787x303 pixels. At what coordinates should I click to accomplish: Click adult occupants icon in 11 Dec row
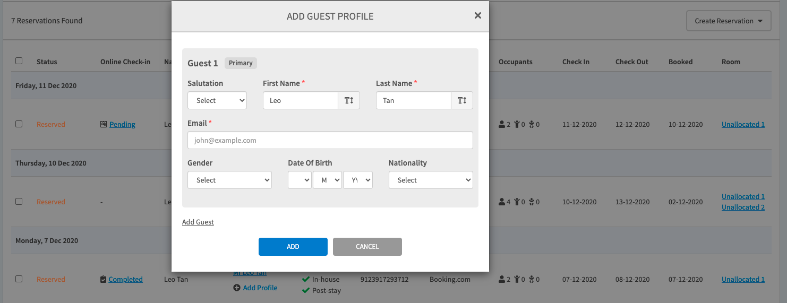502,124
